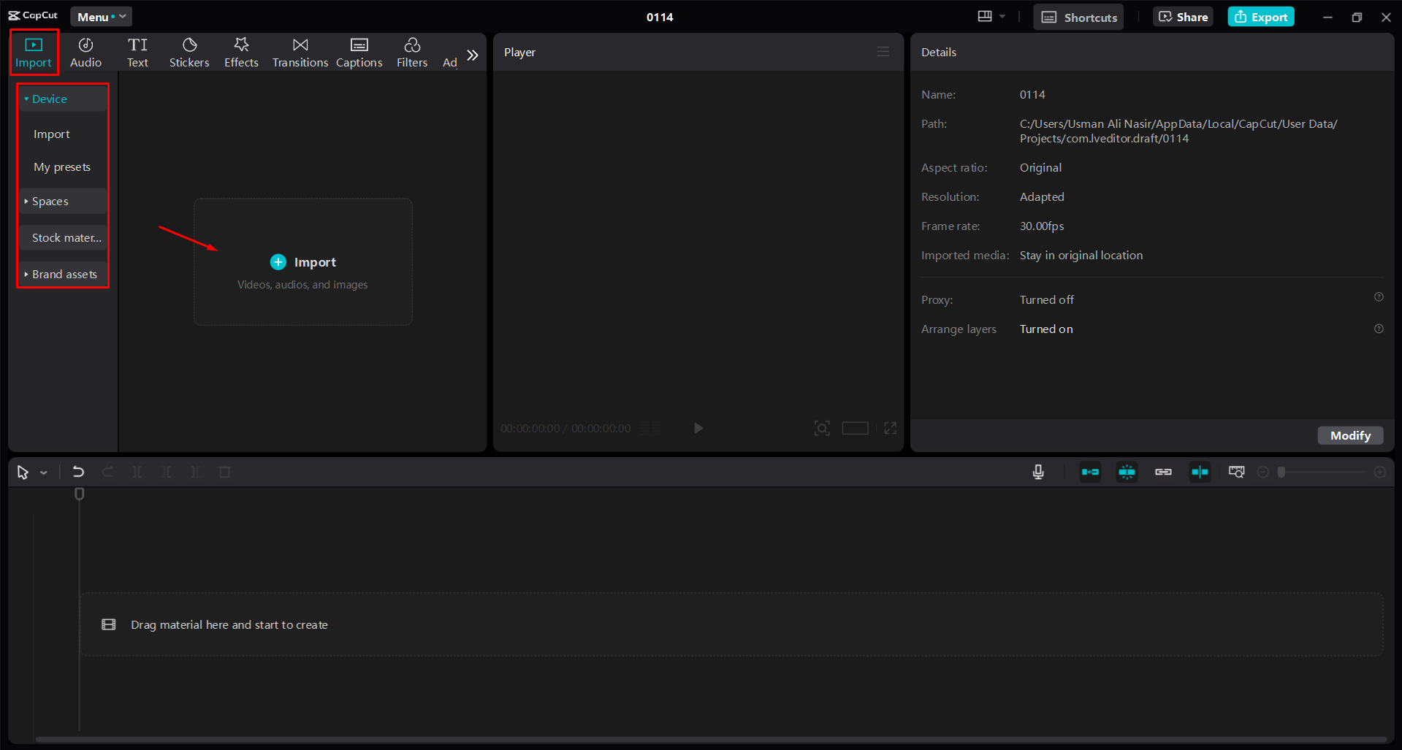Expand the layout options arrow

click(1002, 17)
